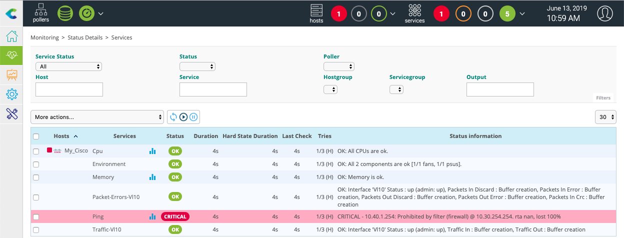Viewport: 624px width, 238px height.
Task: Click the grey unknown services counter
Action: (485, 14)
